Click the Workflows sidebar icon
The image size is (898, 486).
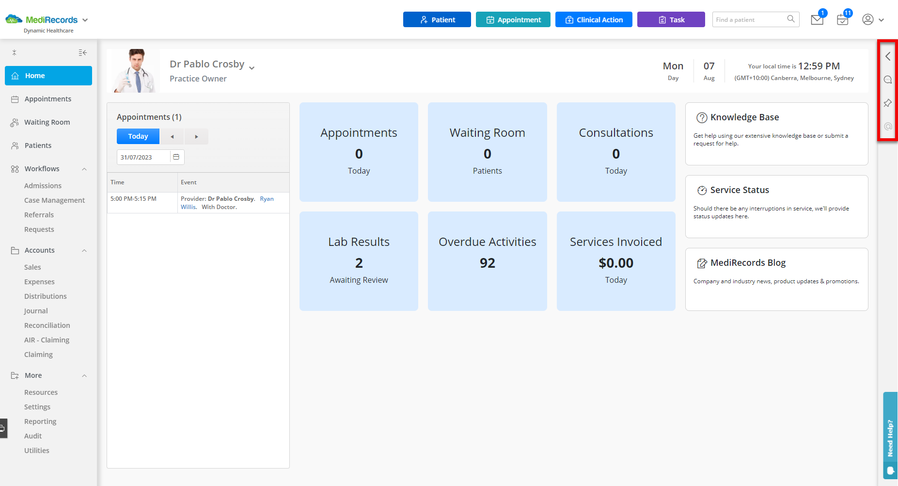pos(15,169)
